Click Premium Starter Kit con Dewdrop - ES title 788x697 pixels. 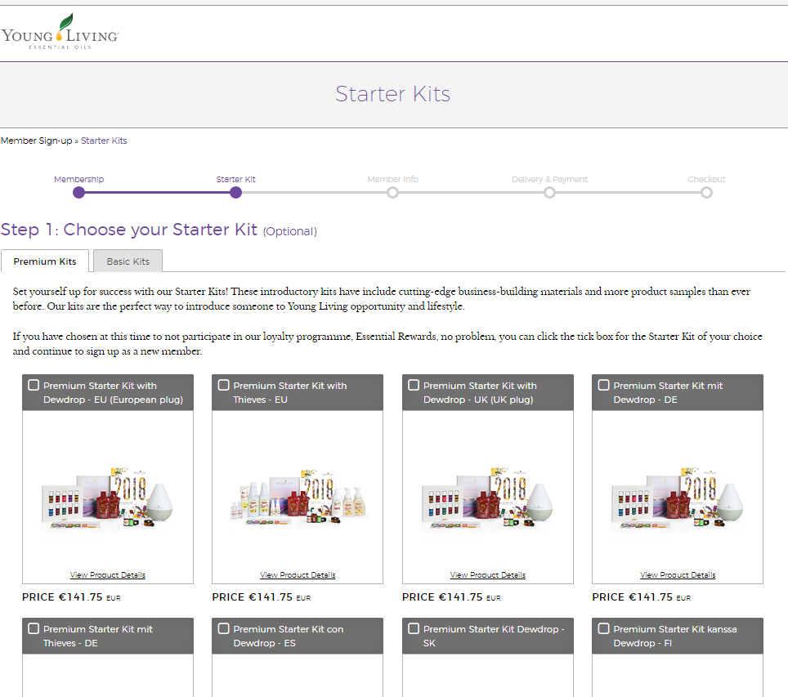pos(289,636)
